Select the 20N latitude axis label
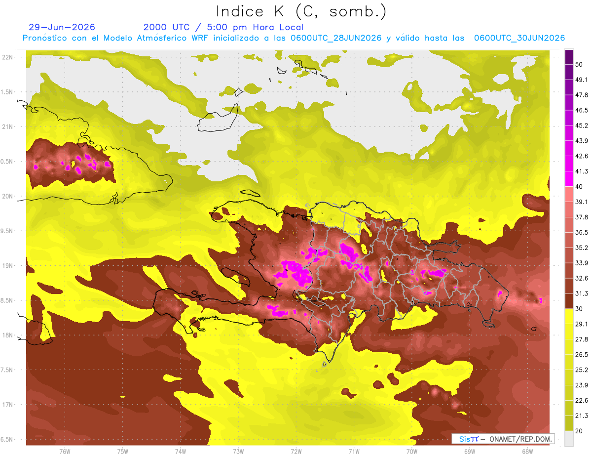 point(7,196)
